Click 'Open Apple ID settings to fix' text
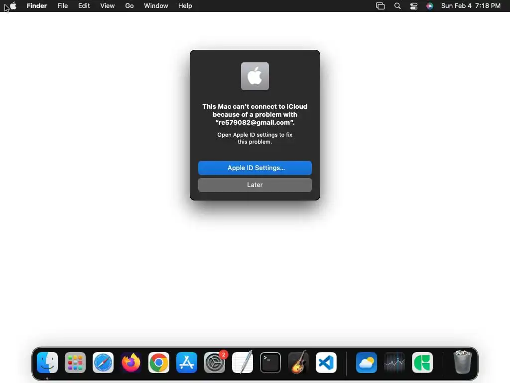510x383 pixels. tap(255, 135)
